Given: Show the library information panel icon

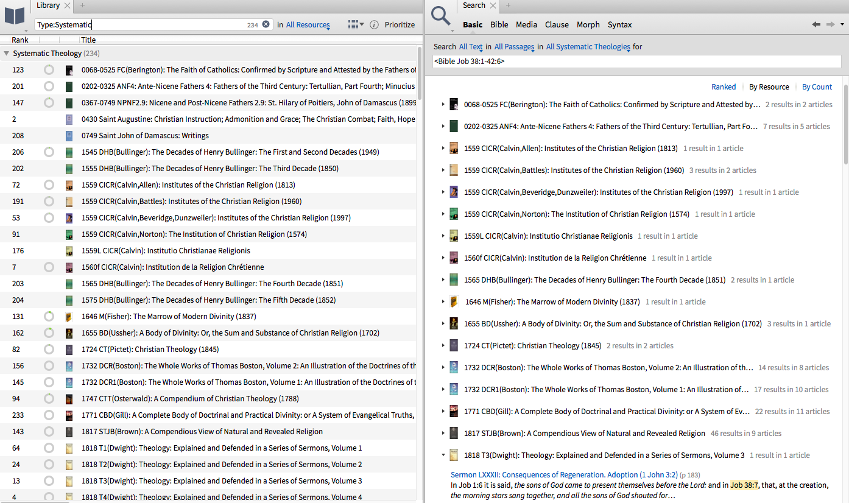Looking at the screenshot, I should [x=375, y=25].
